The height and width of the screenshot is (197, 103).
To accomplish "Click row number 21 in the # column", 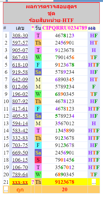I will [x=6, y=182].
